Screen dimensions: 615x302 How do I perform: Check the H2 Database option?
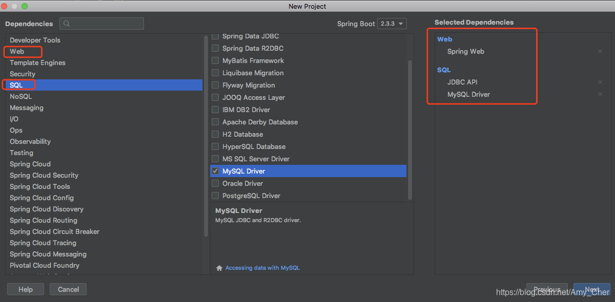(215, 134)
